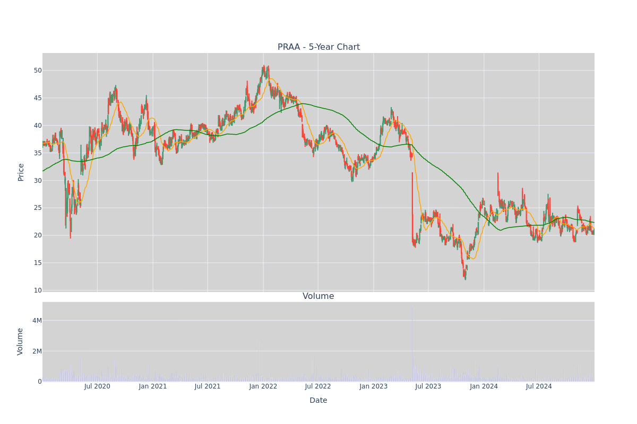Select the Jul 2020 date tick label
The height and width of the screenshot is (424, 637).
click(97, 386)
